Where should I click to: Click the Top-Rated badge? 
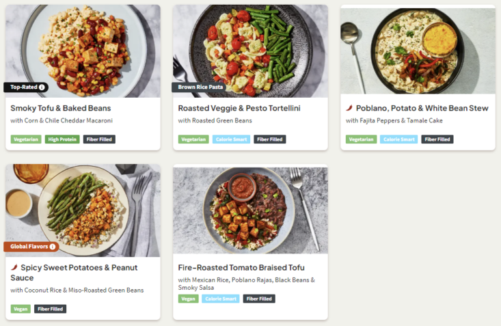23,87
